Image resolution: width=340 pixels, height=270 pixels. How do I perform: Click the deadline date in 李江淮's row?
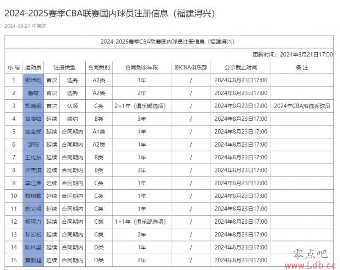pos(241,183)
